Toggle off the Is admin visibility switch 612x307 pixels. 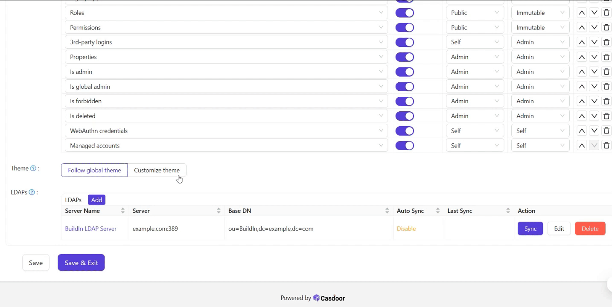coord(405,72)
